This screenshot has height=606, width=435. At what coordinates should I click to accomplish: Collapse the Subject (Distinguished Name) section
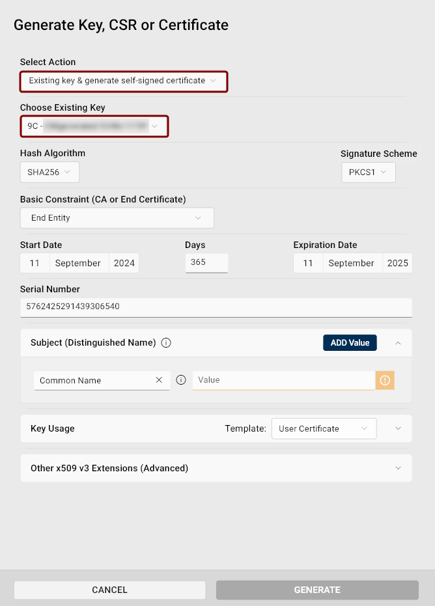(398, 342)
